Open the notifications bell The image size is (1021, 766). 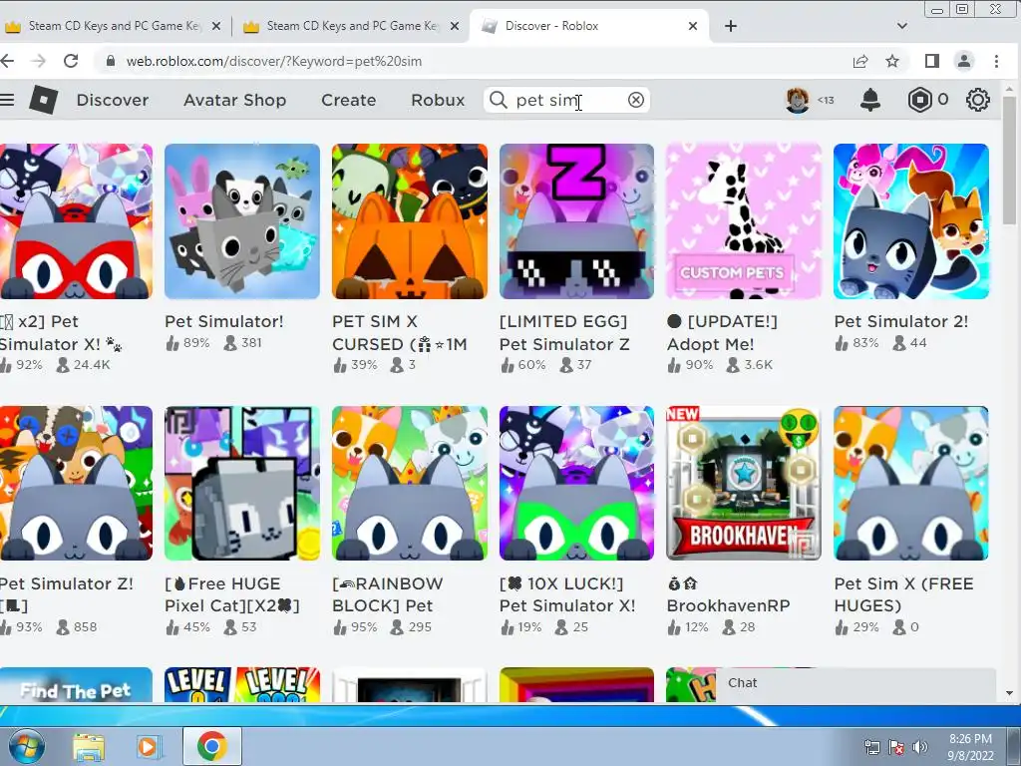pos(870,100)
